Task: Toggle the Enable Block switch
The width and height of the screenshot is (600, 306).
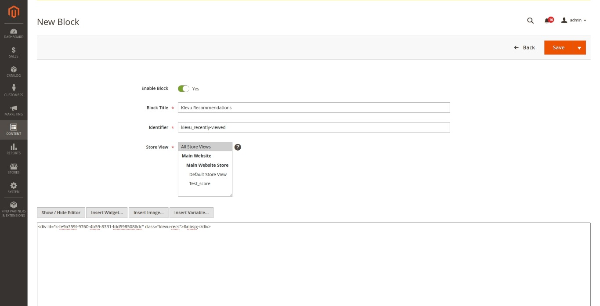Action: tap(183, 89)
